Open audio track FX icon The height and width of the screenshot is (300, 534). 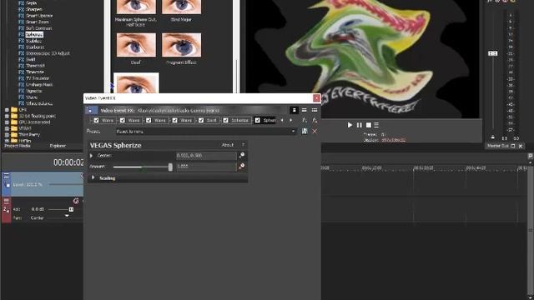pyautogui.click(x=76, y=201)
